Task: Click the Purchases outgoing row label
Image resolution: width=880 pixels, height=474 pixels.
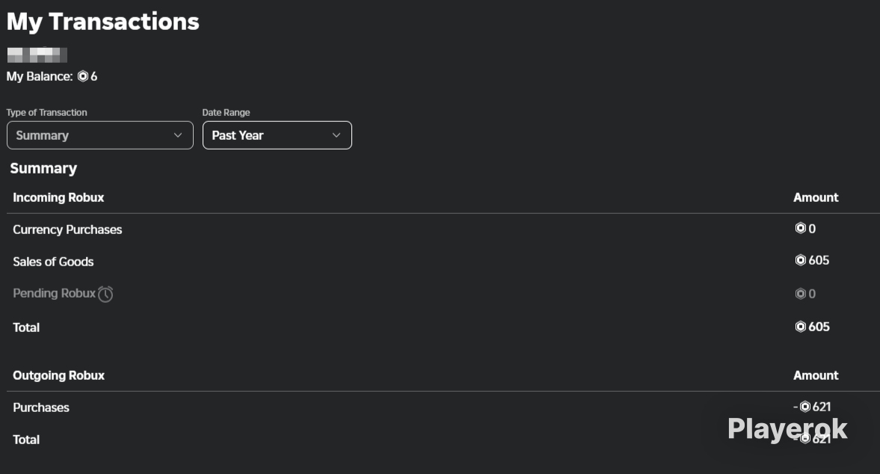Action: (41, 407)
